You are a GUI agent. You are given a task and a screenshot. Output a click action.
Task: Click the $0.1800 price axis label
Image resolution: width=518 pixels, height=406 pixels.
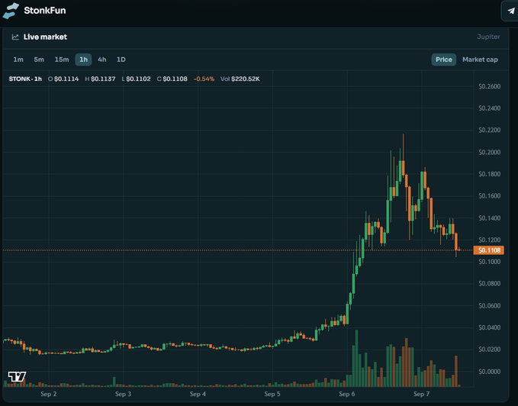pos(490,174)
